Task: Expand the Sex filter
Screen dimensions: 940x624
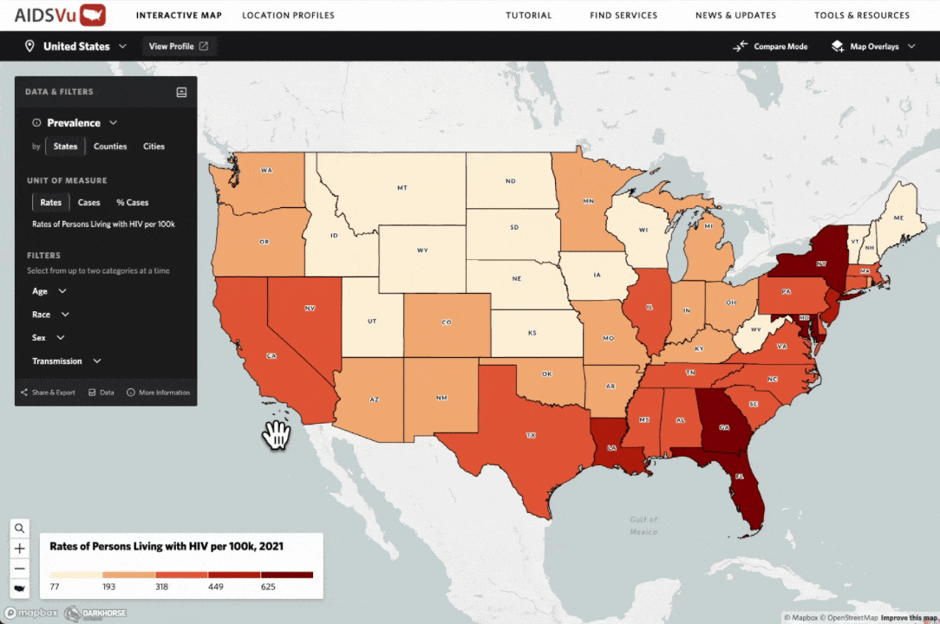Action: 48,338
